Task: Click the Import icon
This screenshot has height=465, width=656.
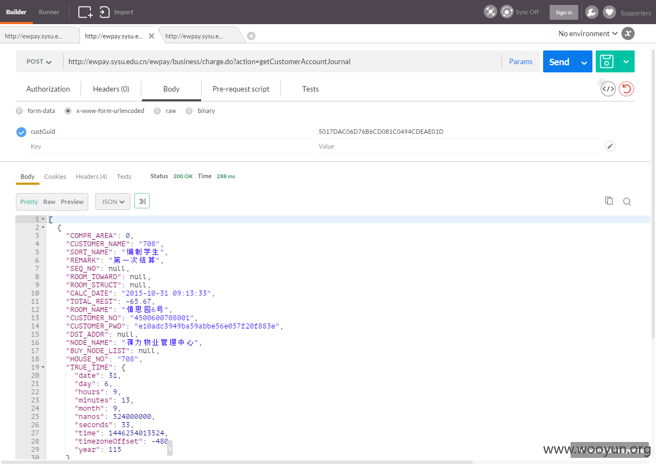Action: tap(105, 12)
